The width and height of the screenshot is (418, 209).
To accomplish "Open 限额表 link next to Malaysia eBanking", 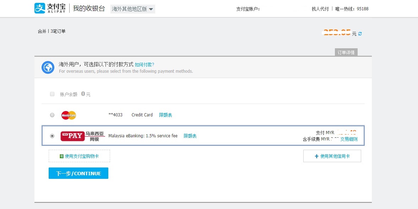I will click(190, 136).
